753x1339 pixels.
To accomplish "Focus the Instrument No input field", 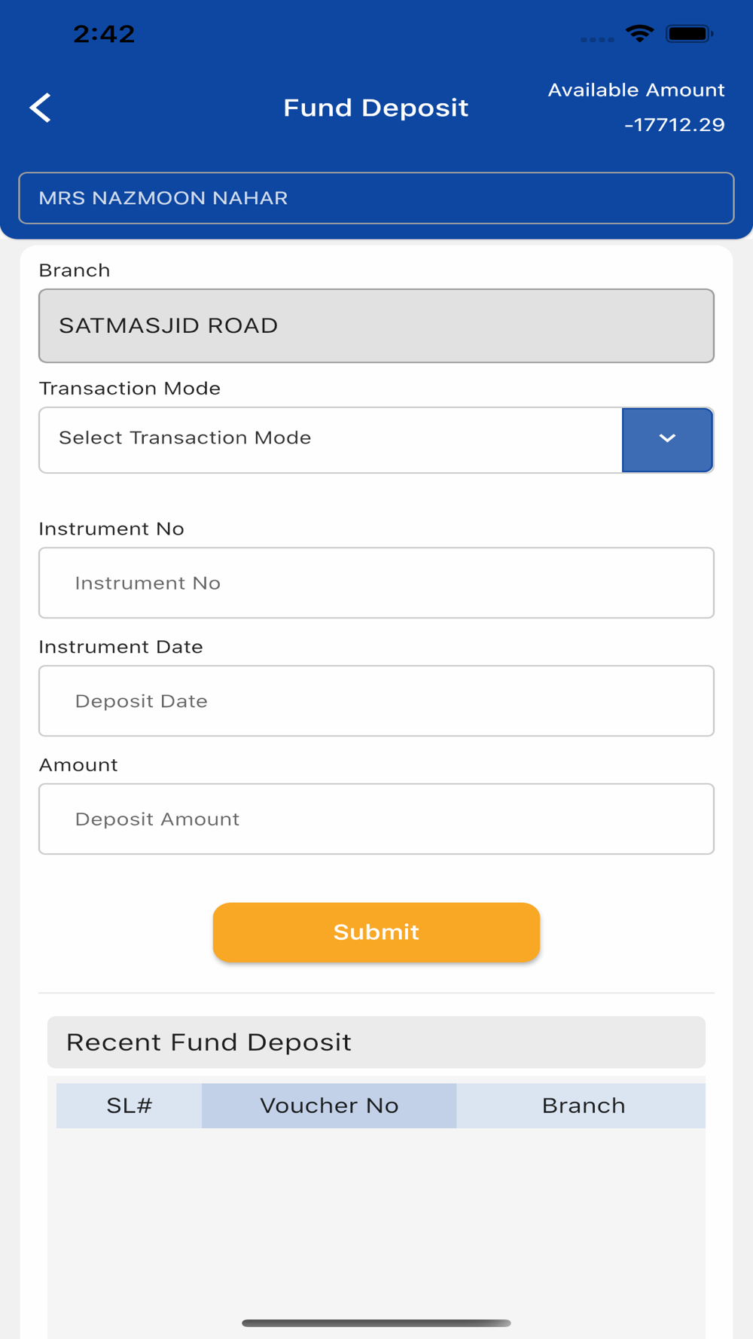I will [x=376, y=583].
